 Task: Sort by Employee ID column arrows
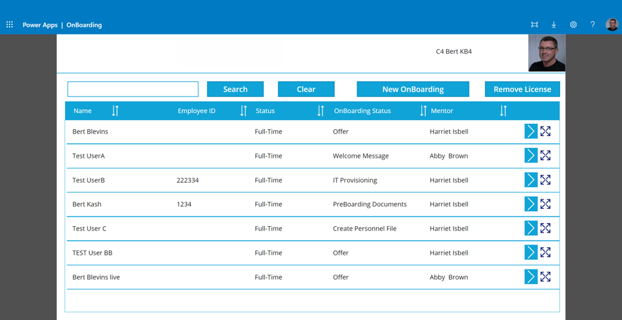pos(243,111)
